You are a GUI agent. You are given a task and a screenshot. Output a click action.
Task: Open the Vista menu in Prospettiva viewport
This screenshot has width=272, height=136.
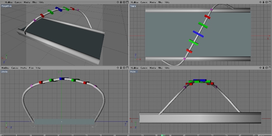[x=41, y=2]
